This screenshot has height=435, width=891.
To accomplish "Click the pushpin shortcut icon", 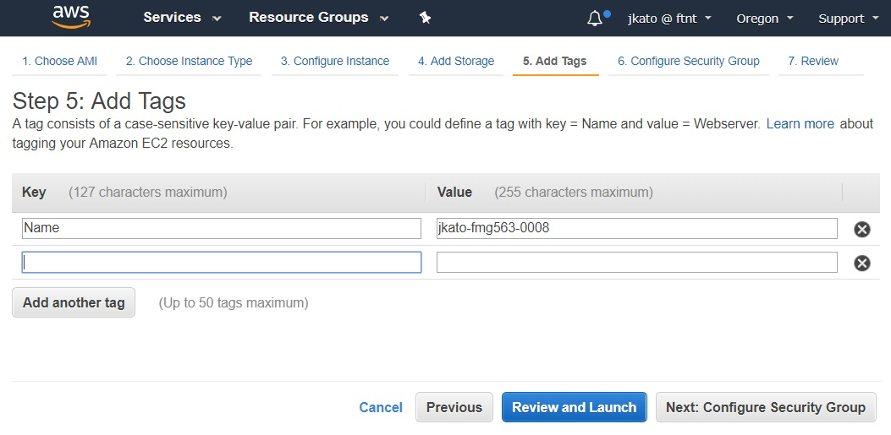I will (x=426, y=18).
